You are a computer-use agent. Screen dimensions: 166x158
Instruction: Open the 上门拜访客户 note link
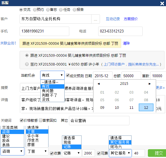(x=131, y=64)
